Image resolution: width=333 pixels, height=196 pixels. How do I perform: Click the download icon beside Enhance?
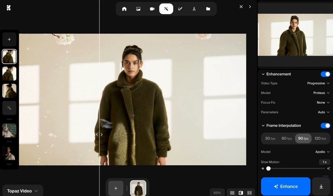321,186
